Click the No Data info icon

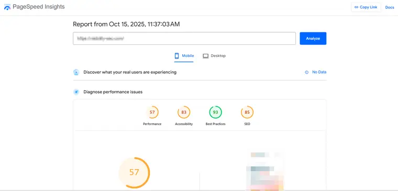coord(307,72)
